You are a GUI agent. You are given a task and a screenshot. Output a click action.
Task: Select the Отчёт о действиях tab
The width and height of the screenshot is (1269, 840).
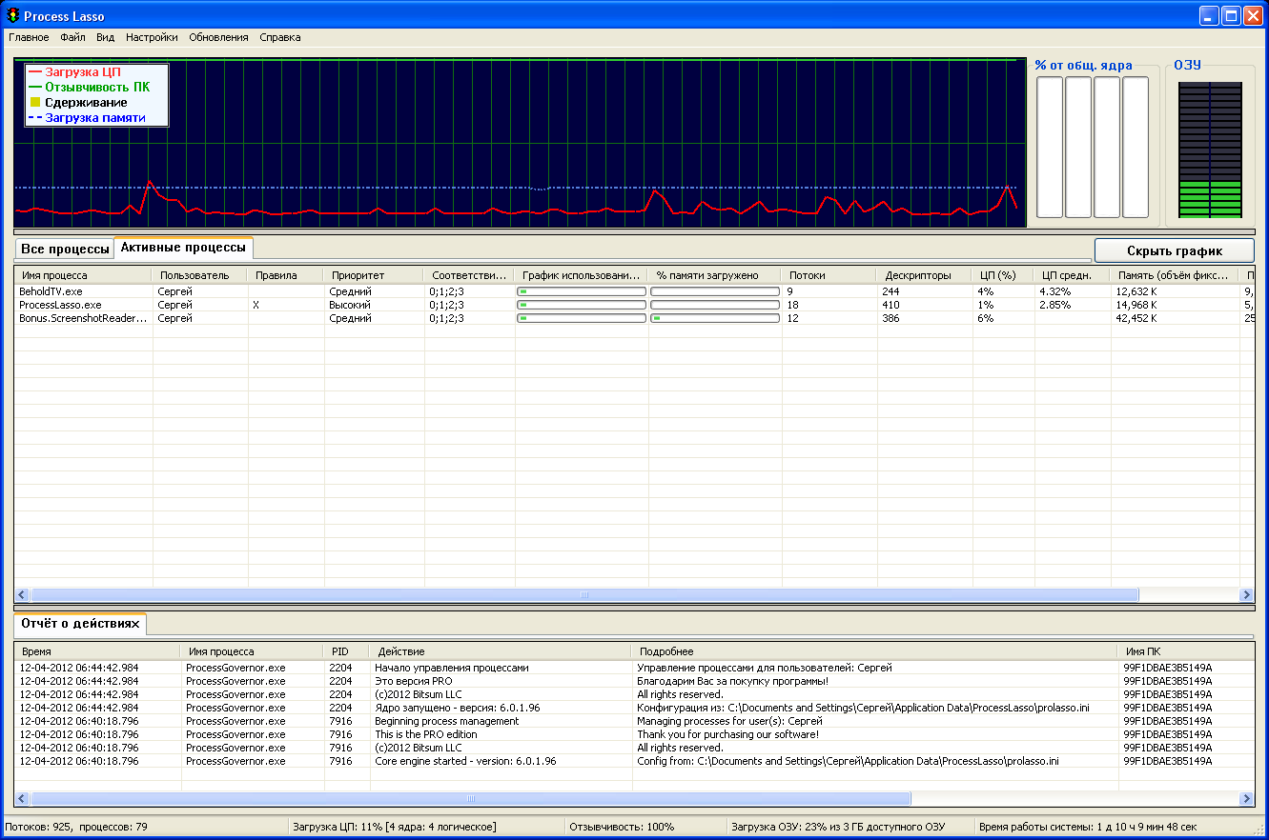click(80, 624)
